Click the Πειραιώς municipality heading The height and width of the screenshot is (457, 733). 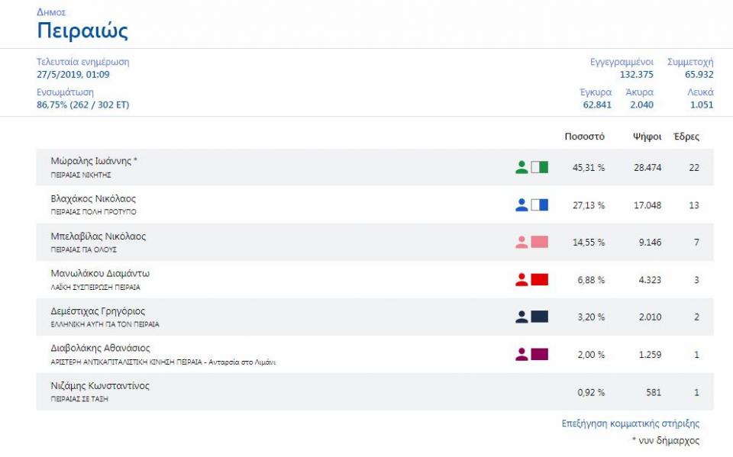tap(82, 31)
